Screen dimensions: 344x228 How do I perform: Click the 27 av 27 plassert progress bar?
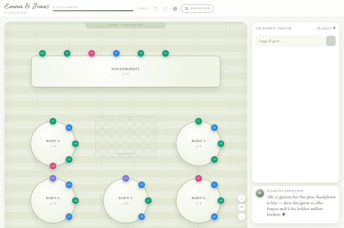tap(93, 11)
